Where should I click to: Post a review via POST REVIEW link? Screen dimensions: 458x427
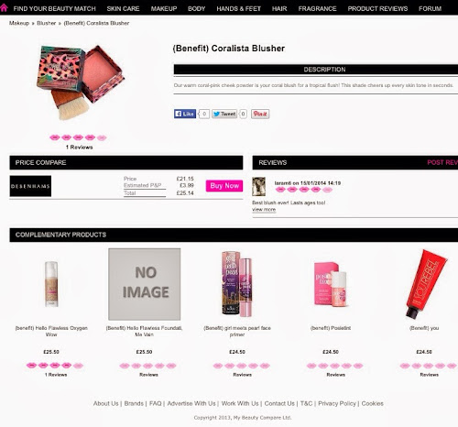coord(442,162)
